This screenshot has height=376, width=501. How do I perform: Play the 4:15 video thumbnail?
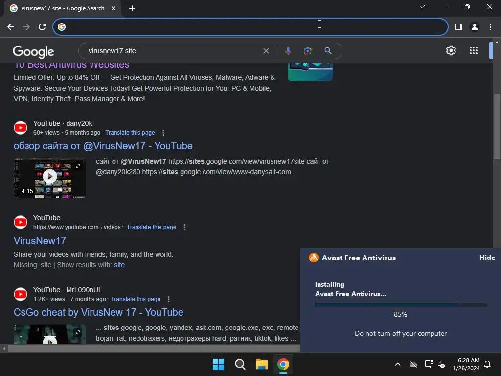coord(50,178)
